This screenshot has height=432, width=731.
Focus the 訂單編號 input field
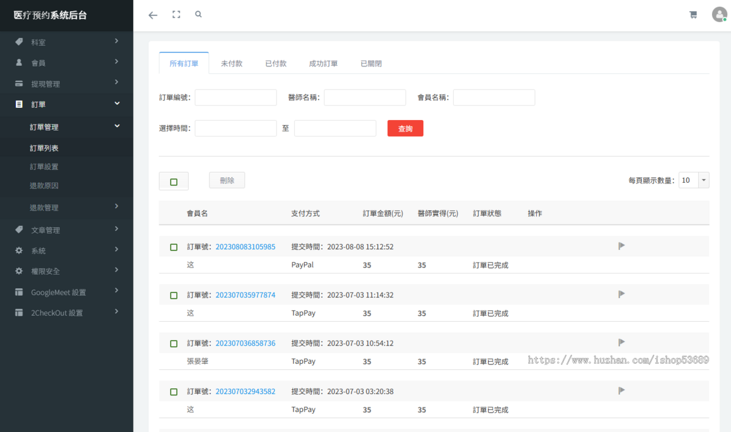236,97
